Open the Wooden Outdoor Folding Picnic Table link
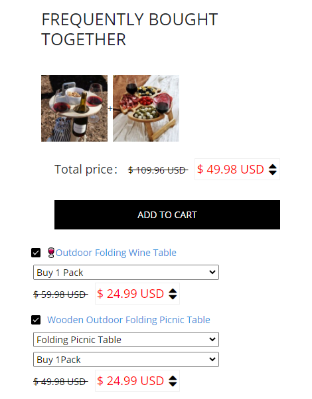312x399 pixels. click(129, 320)
